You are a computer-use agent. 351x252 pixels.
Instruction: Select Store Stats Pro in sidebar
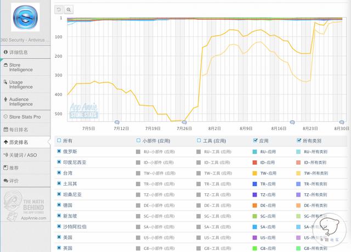click(x=25, y=116)
